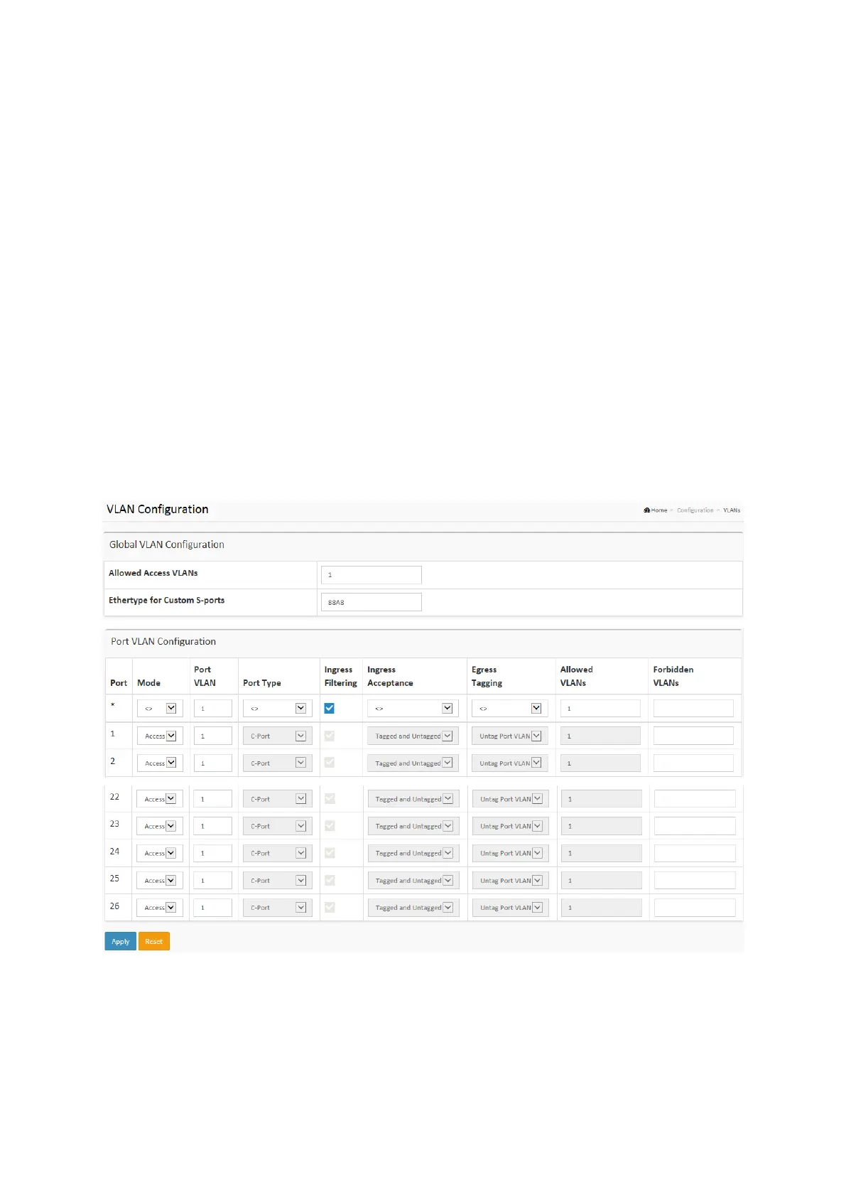Viewport: 846px width, 1197px height.
Task: Click the Allowed Access VLANs input field
Action: tap(371, 575)
